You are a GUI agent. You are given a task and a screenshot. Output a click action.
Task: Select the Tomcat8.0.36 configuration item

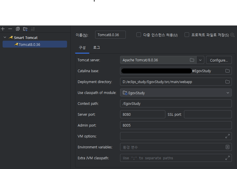(35, 44)
